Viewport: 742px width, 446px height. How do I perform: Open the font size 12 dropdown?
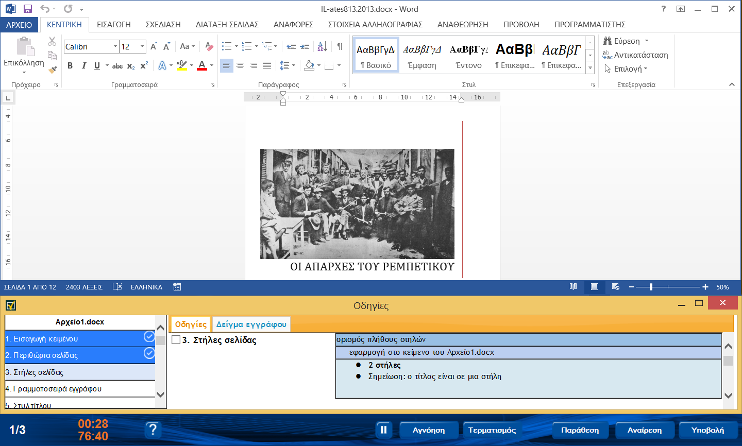[142, 47]
